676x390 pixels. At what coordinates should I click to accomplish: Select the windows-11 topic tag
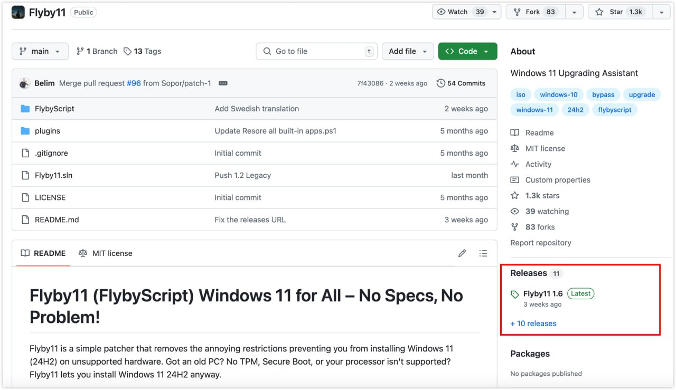[534, 110]
